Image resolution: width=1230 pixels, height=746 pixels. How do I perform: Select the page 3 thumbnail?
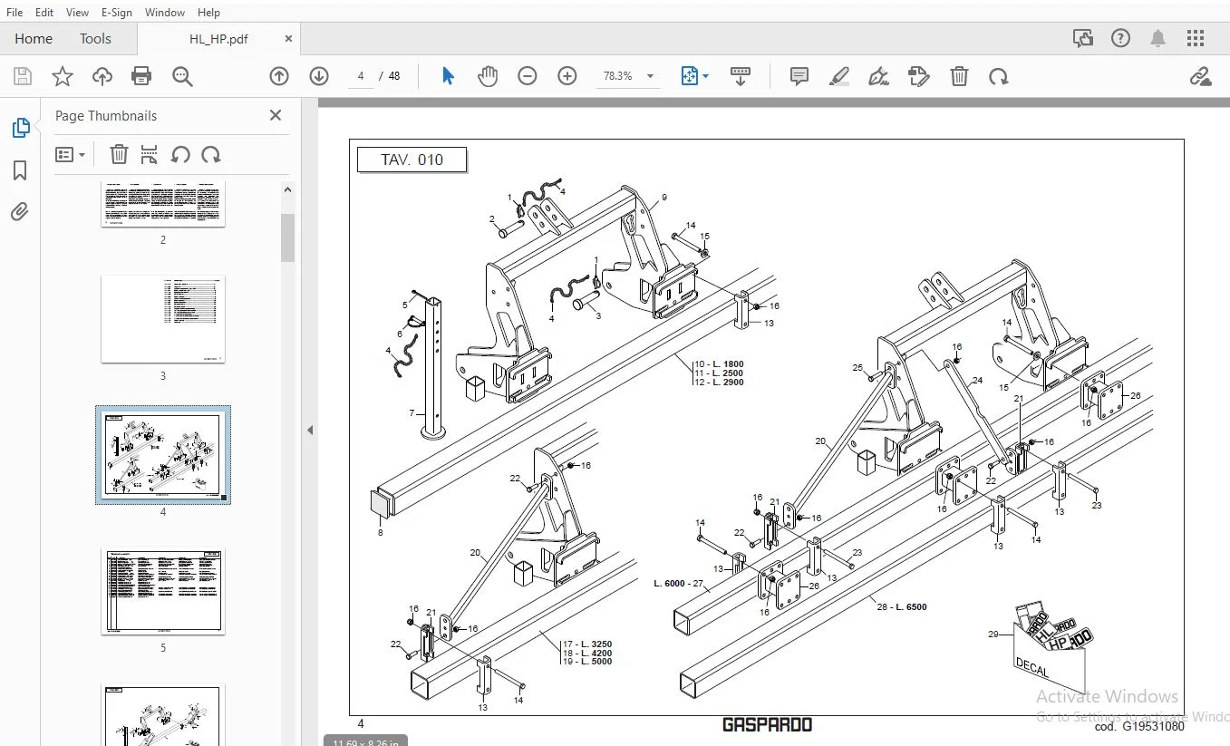[x=163, y=319]
